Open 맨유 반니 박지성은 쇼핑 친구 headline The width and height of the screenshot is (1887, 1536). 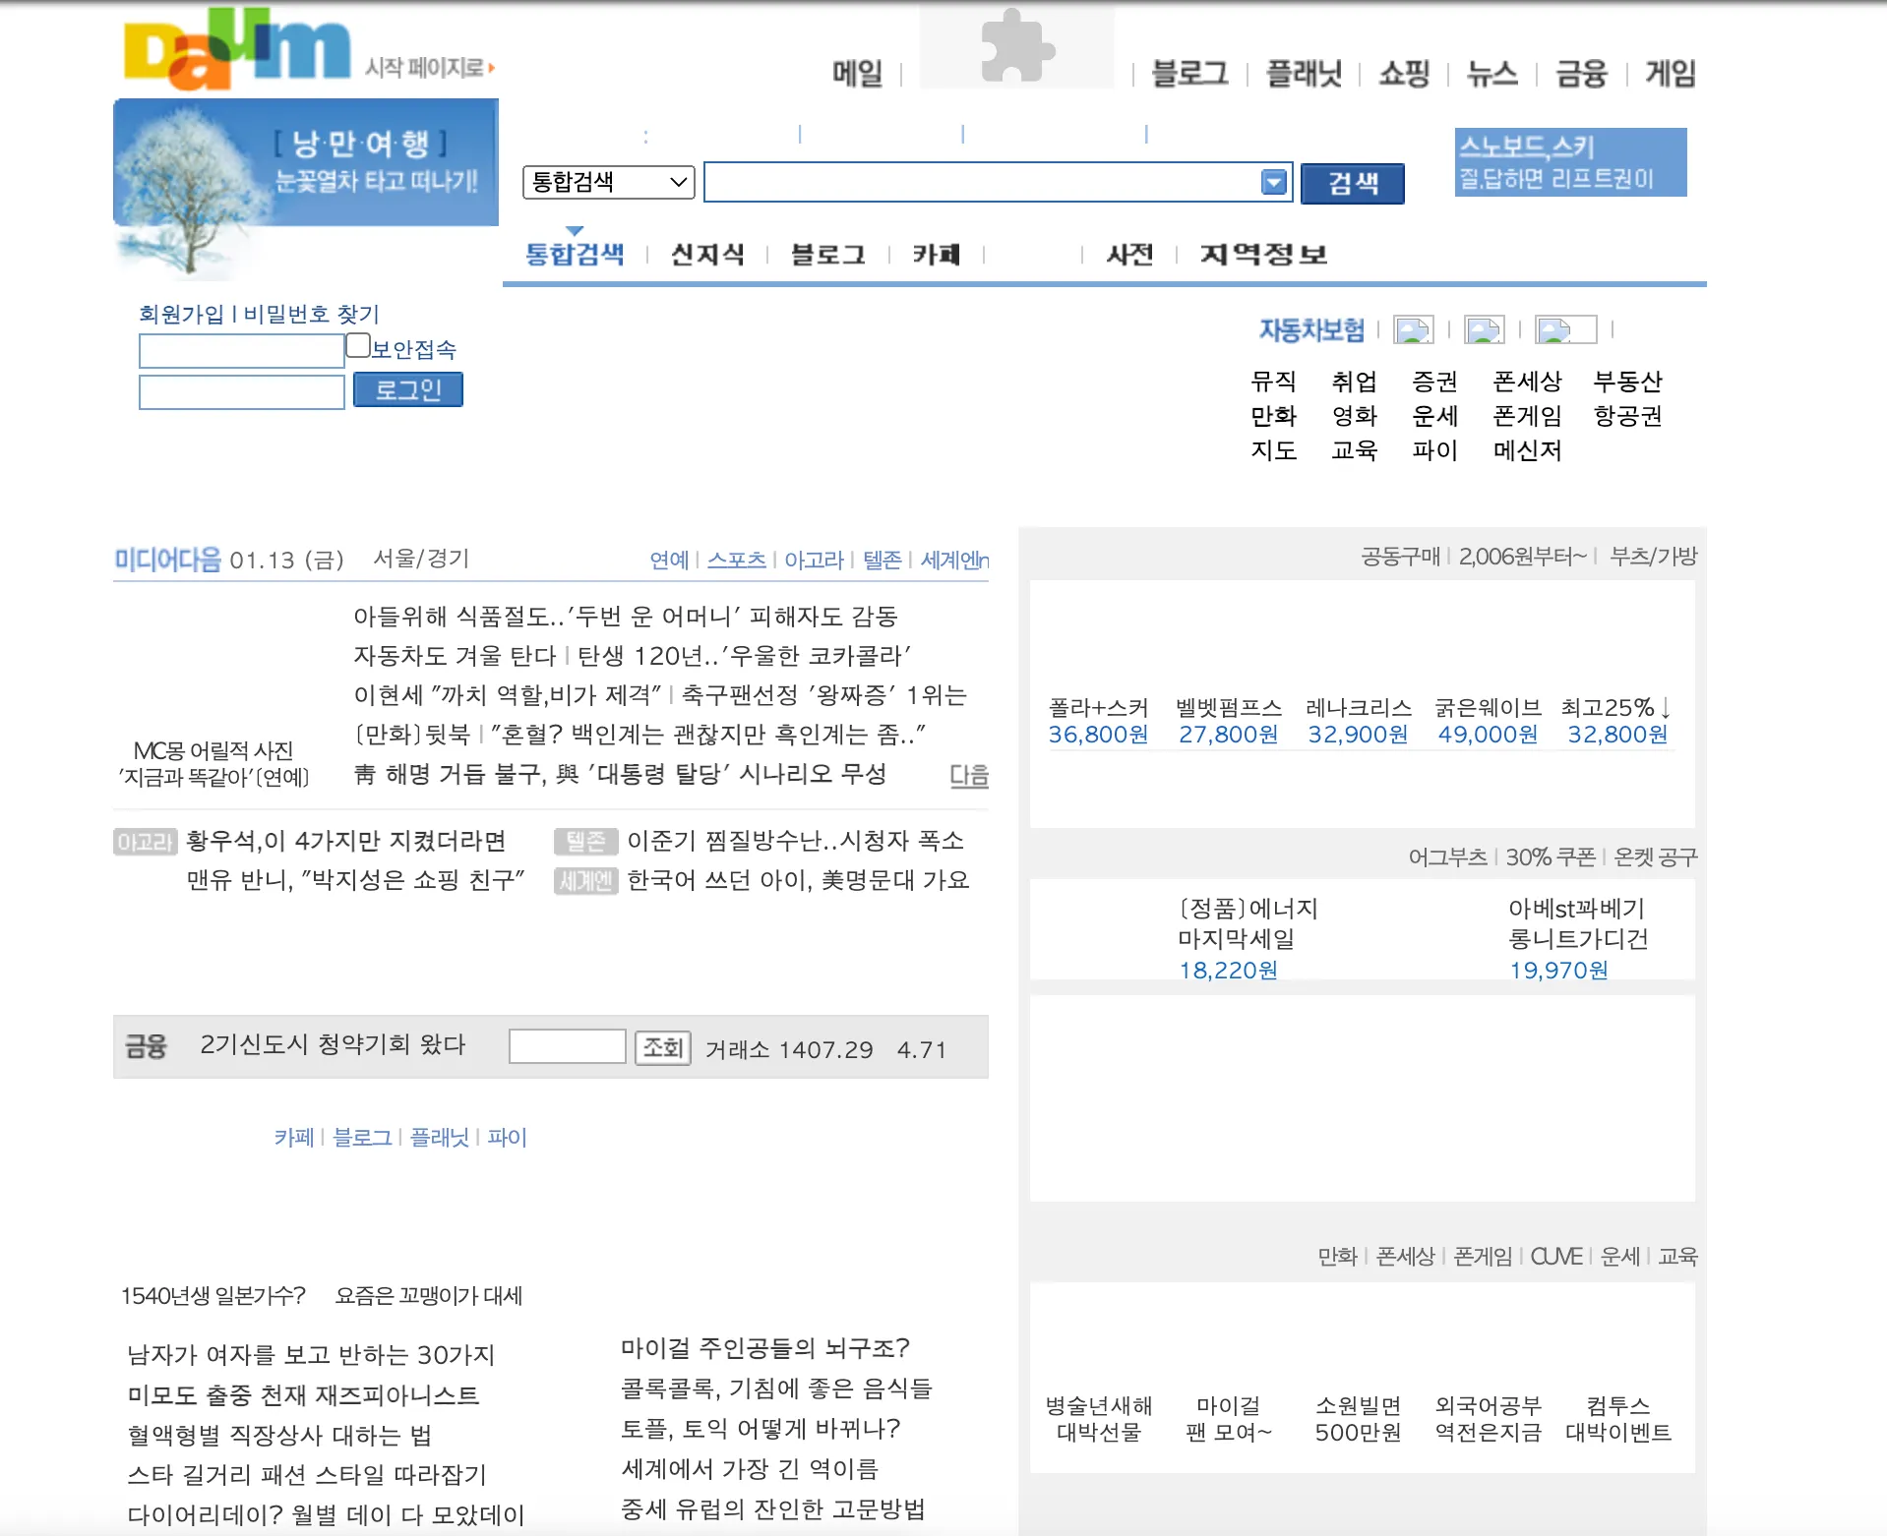click(356, 881)
